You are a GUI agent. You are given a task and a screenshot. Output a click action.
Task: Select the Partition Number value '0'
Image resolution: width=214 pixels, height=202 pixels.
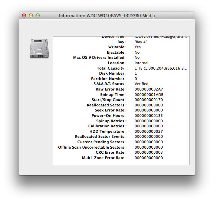pyautogui.click(x=136, y=79)
